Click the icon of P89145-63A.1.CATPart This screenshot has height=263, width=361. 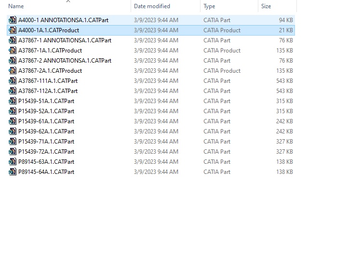click(x=13, y=162)
